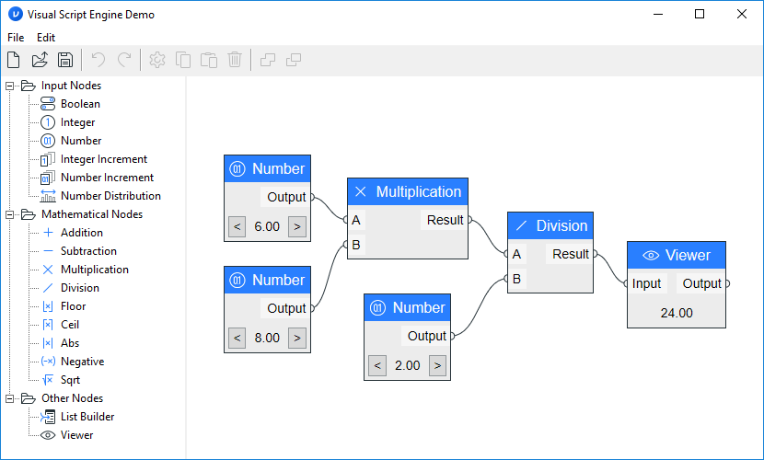This screenshot has height=460, width=764.
Task: Click the Delete trash can icon
Action: coord(235,60)
